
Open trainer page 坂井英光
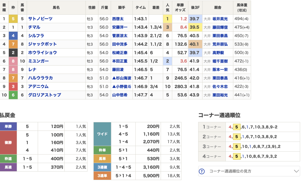tap(220, 19)
